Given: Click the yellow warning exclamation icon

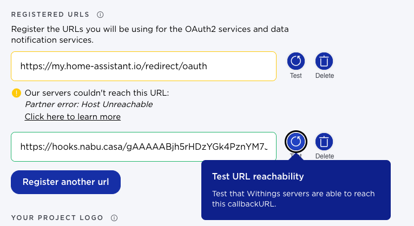Looking at the screenshot, I should click(16, 93).
